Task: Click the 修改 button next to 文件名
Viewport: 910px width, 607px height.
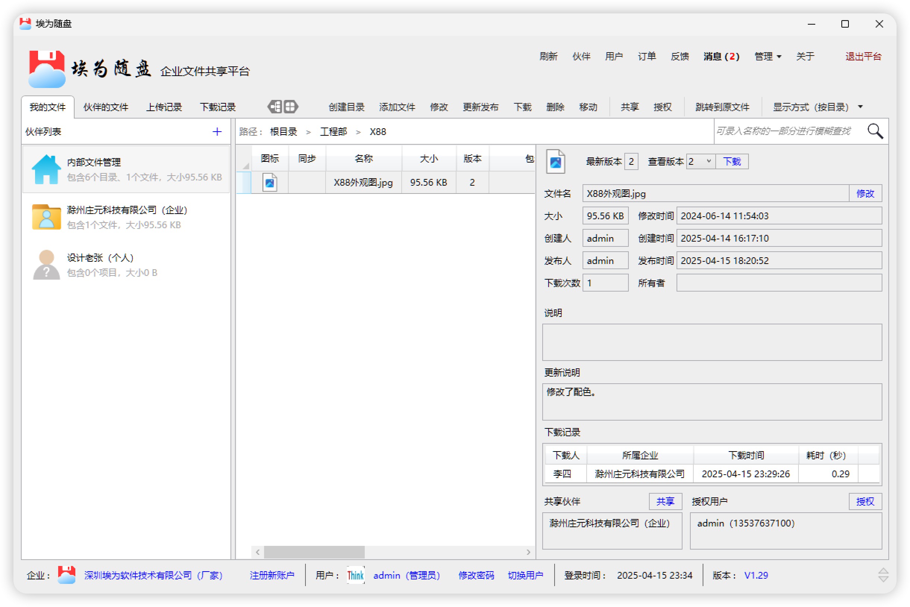Action: click(x=865, y=194)
